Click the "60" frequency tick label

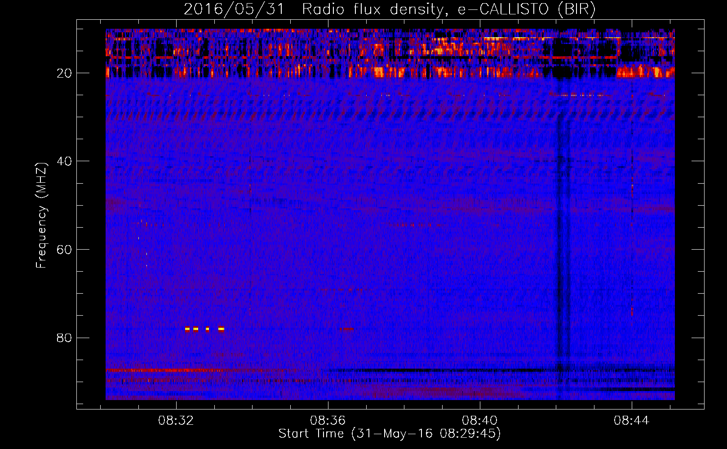(x=64, y=250)
